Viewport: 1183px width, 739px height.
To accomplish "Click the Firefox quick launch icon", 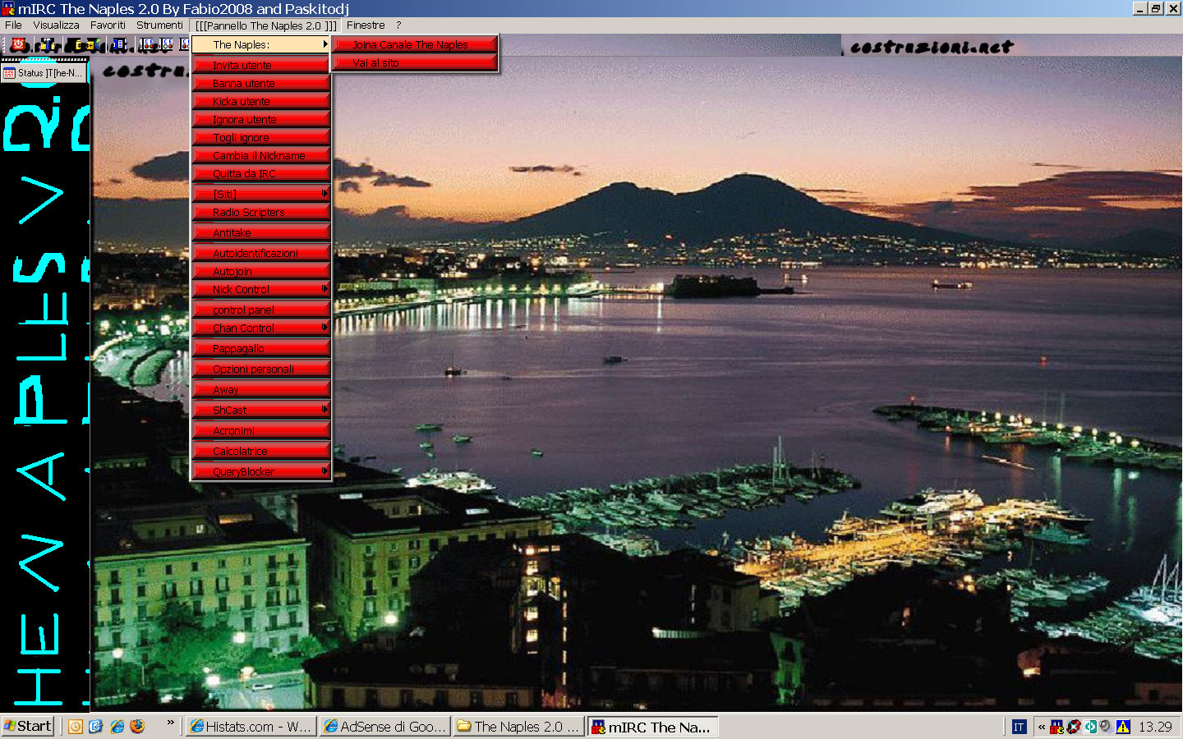I will tap(137, 727).
